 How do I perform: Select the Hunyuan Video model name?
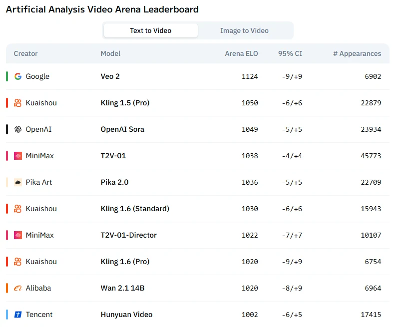pyautogui.click(x=126, y=315)
